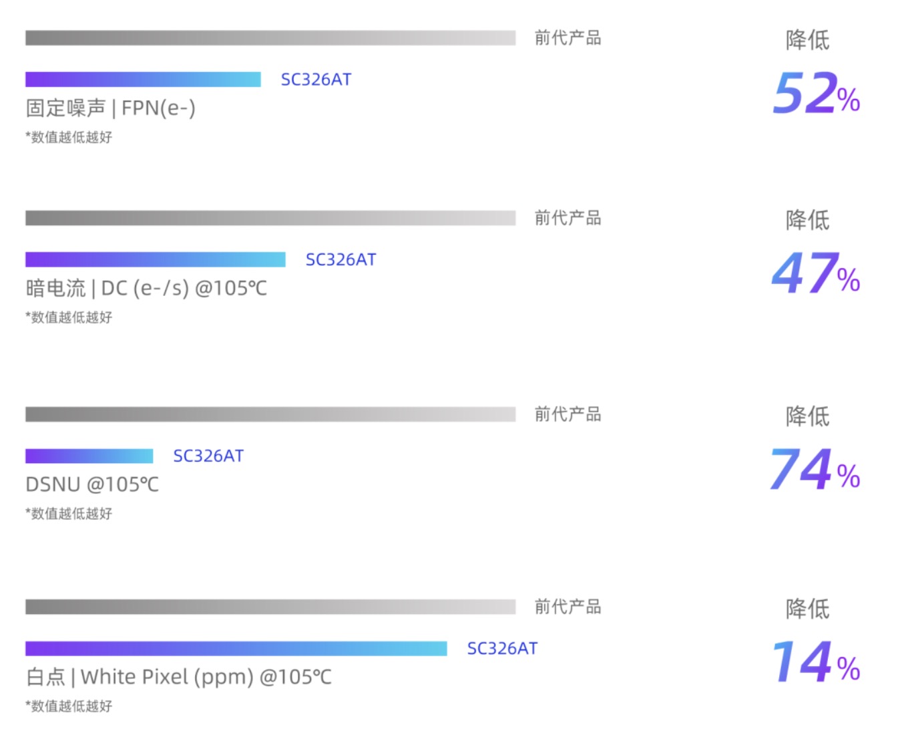Click the FPN SC326AT gradient bar
This screenshot has height=731, width=904.
pos(143,80)
